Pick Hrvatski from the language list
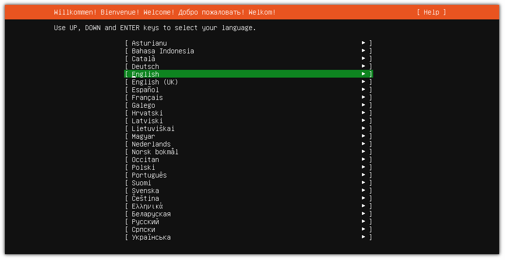Image resolution: width=505 pixels, height=260 pixels. coord(248,113)
